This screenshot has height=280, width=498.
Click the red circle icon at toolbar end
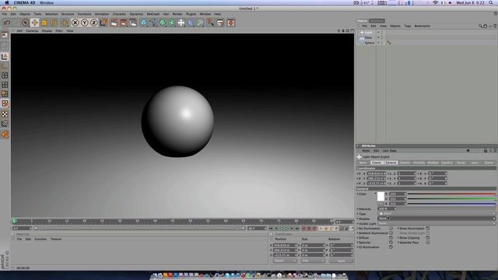pos(231,23)
